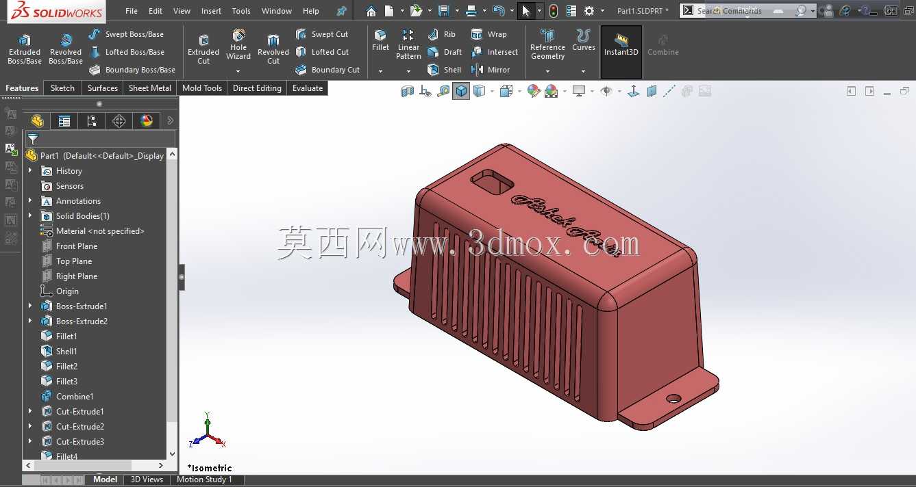Viewport: 916px width, 487px height.
Task: Select the Combine1 feature in tree
Action: [67, 397]
